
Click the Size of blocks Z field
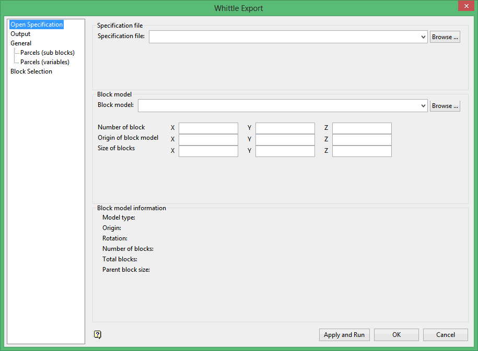point(362,151)
